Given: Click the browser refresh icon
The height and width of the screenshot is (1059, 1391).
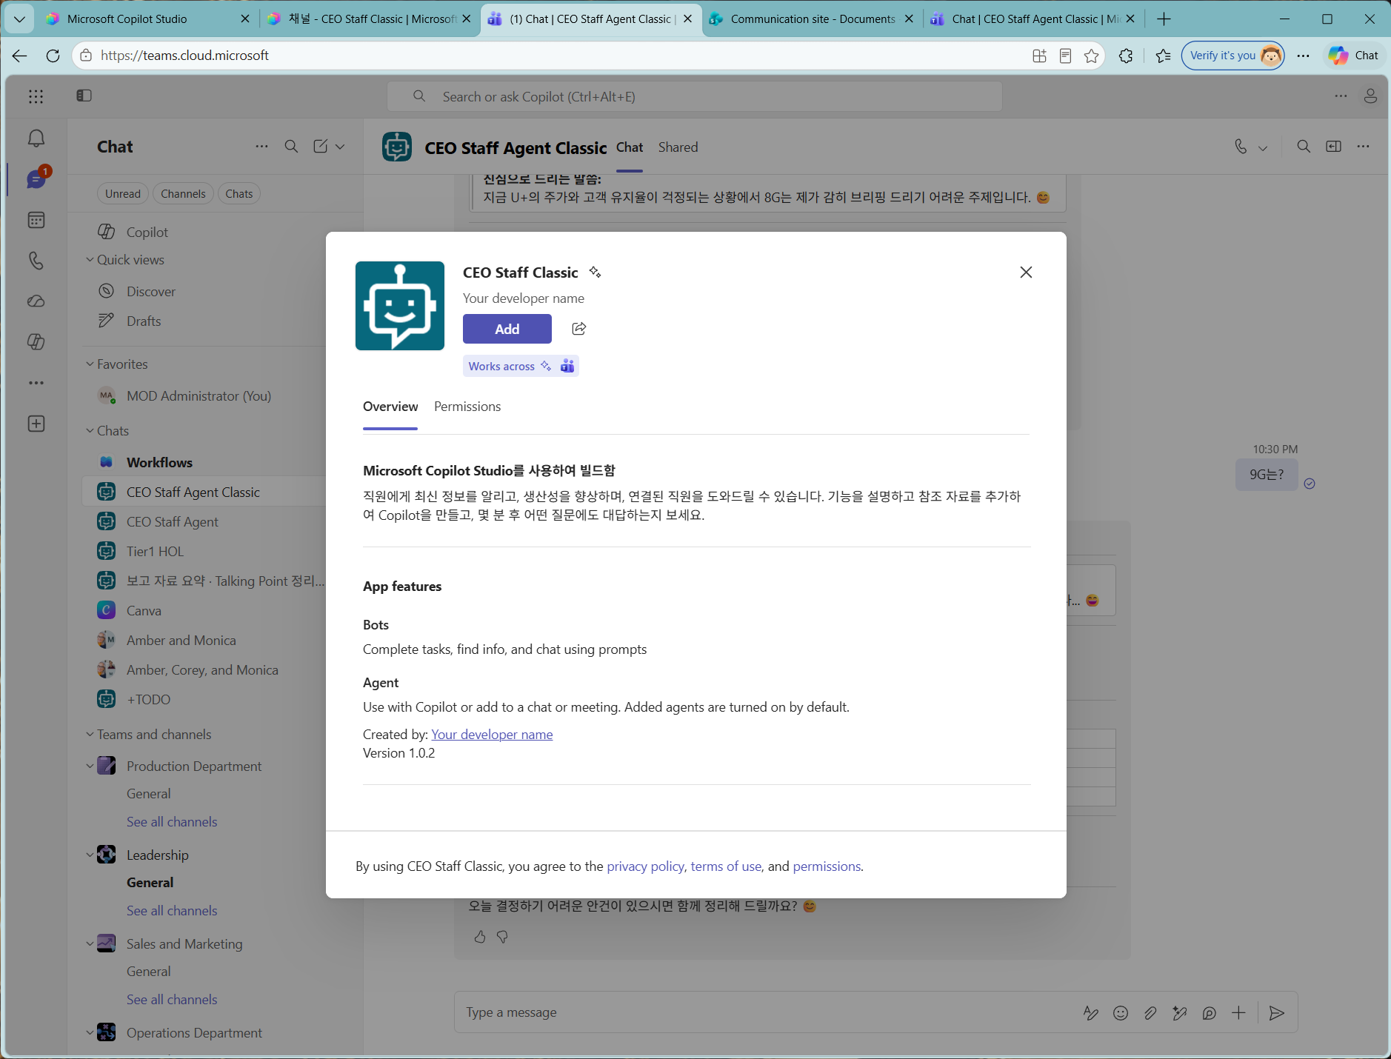Looking at the screenshot, I should (53, 56).
